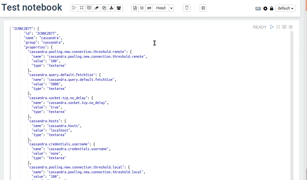Click the "cassandra.hosts": { key line

pos(47,121)
